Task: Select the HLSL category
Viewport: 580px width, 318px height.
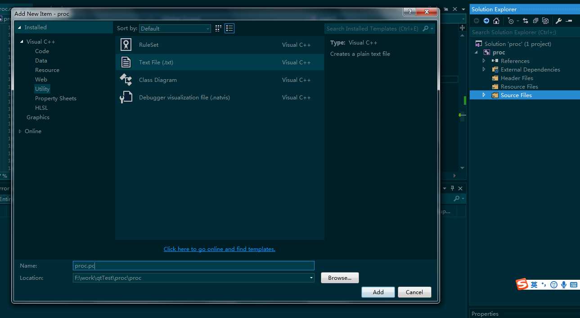Action: (41, 107)
